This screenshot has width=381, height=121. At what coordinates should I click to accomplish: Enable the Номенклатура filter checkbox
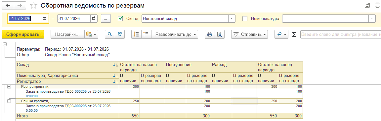[245, 18]
